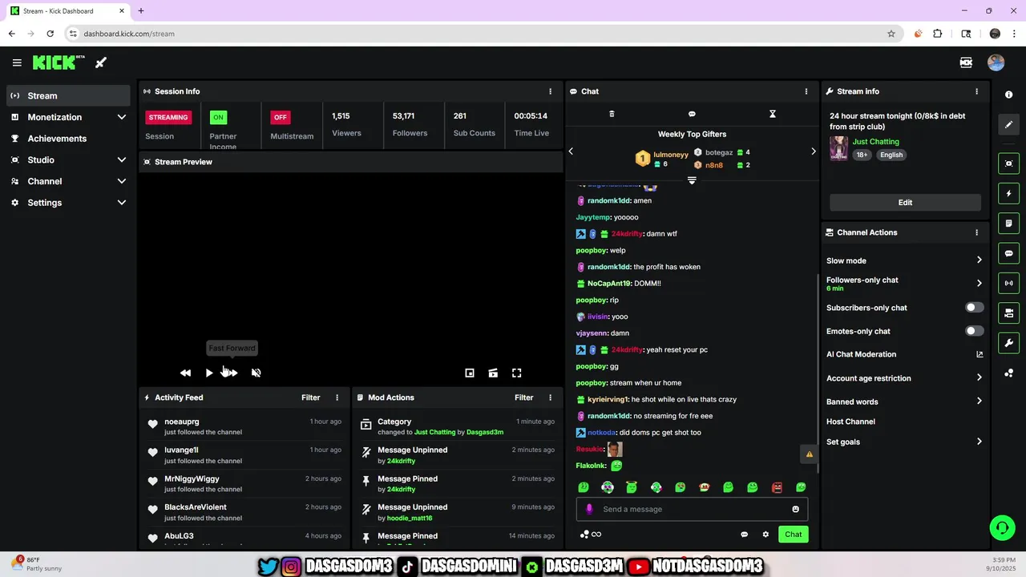Open Account age restriction options
1026x577 pixels.
(x=904, y=378)
